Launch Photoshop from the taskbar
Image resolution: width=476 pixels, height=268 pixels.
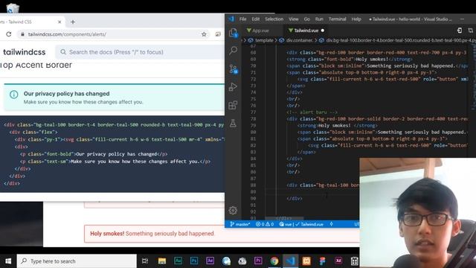[x=194, y=261]
